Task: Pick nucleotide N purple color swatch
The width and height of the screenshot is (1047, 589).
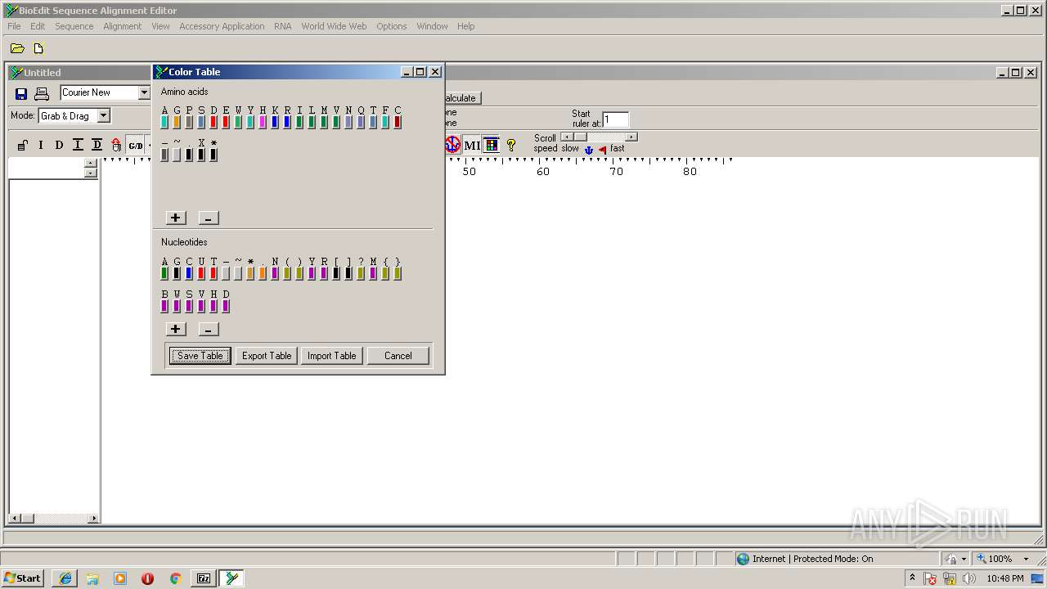Action: click(x=275, y=272)
